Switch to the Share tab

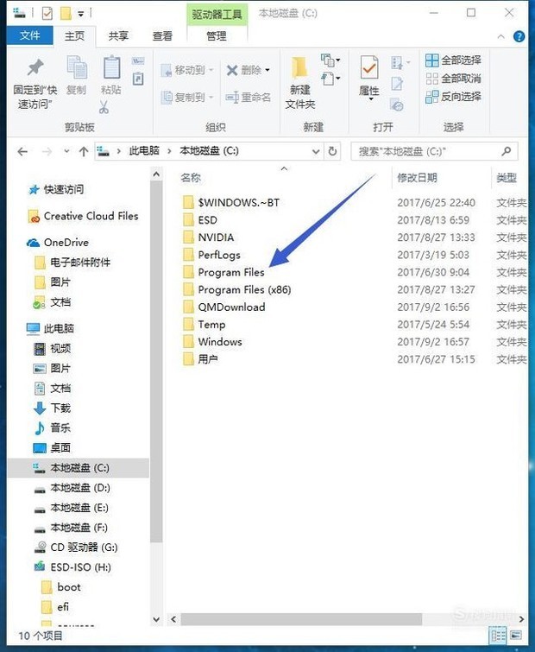(x=118, y=36)
